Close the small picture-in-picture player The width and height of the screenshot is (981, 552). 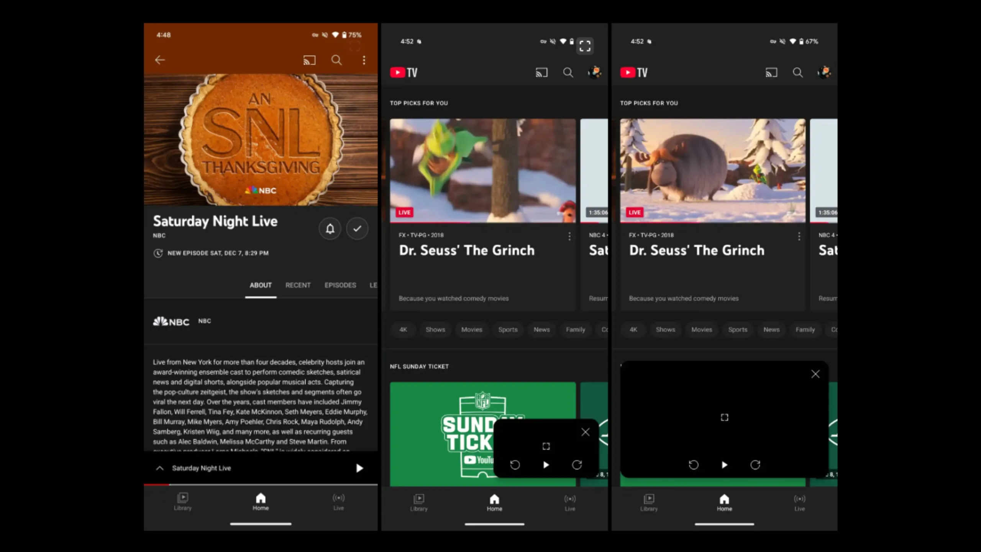click(x=585, y=432)
